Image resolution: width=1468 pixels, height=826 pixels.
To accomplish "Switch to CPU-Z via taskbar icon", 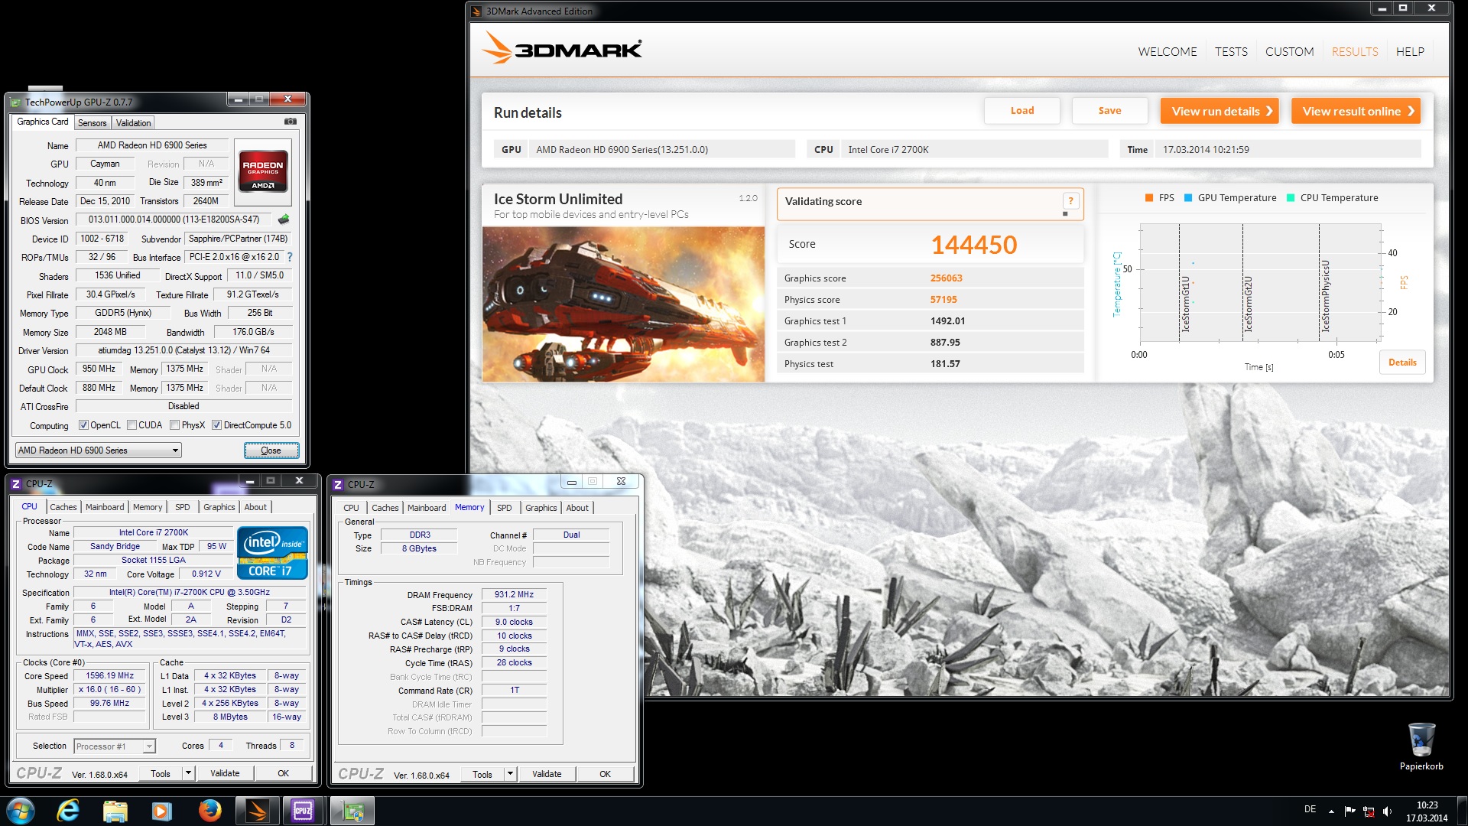I will [x=304, y=811].
